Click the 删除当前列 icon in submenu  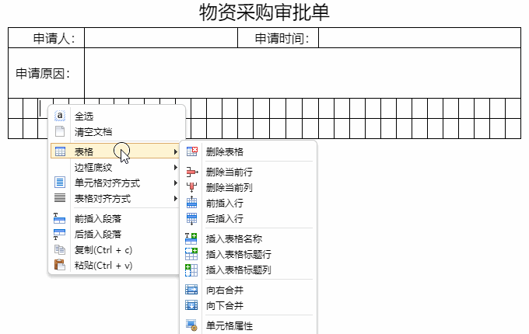click(192, 187)
